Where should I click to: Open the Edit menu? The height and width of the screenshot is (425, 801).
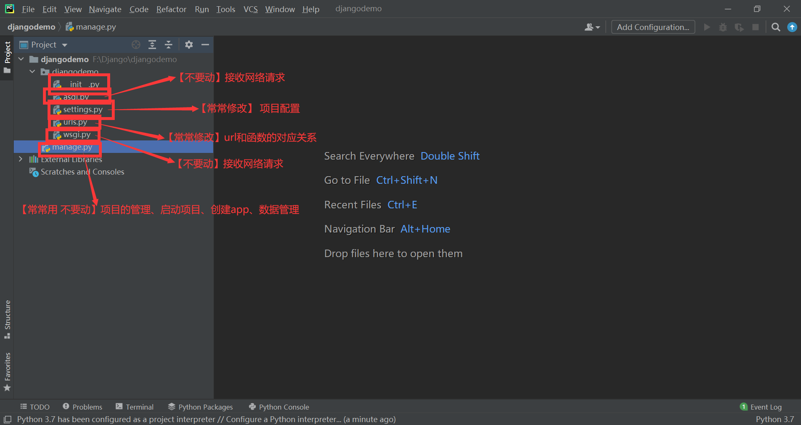point(49,9)
